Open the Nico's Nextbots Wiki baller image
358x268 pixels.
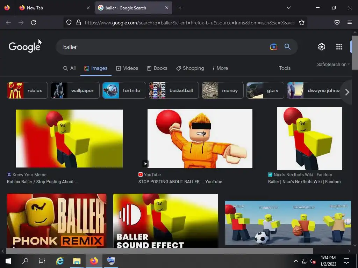click(x=310, y=138)
